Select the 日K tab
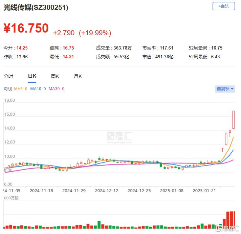241x234 pixels. [32, 76]
